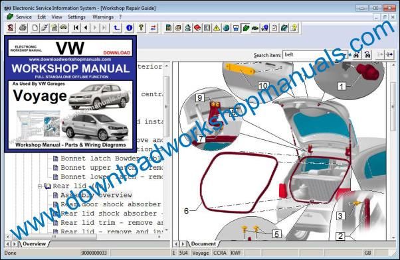Click the blue return-up arrow icon
The width and height of the screenshot is (400, 260).
click(x=116, y=27)
